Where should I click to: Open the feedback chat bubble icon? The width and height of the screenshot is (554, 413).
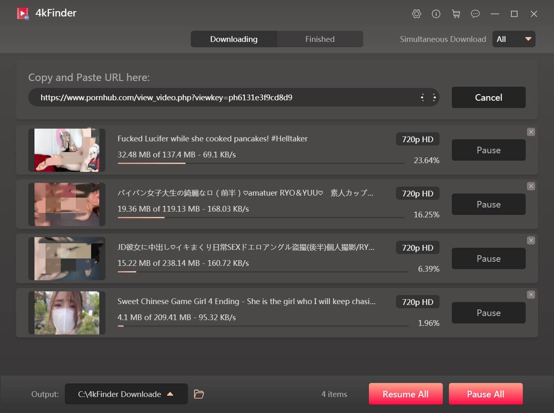[475, 14]
